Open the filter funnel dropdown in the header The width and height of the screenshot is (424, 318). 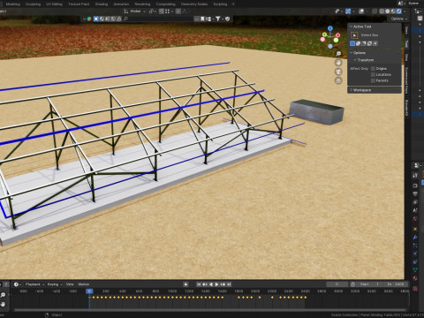click(219, 19)
